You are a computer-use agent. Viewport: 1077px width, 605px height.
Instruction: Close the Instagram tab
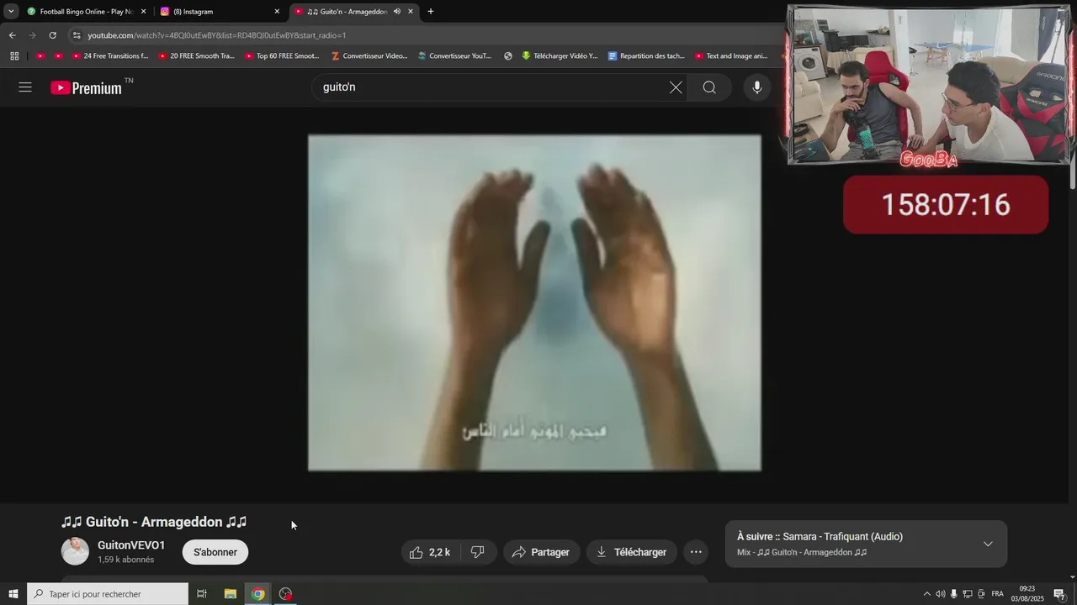[277, 12]
